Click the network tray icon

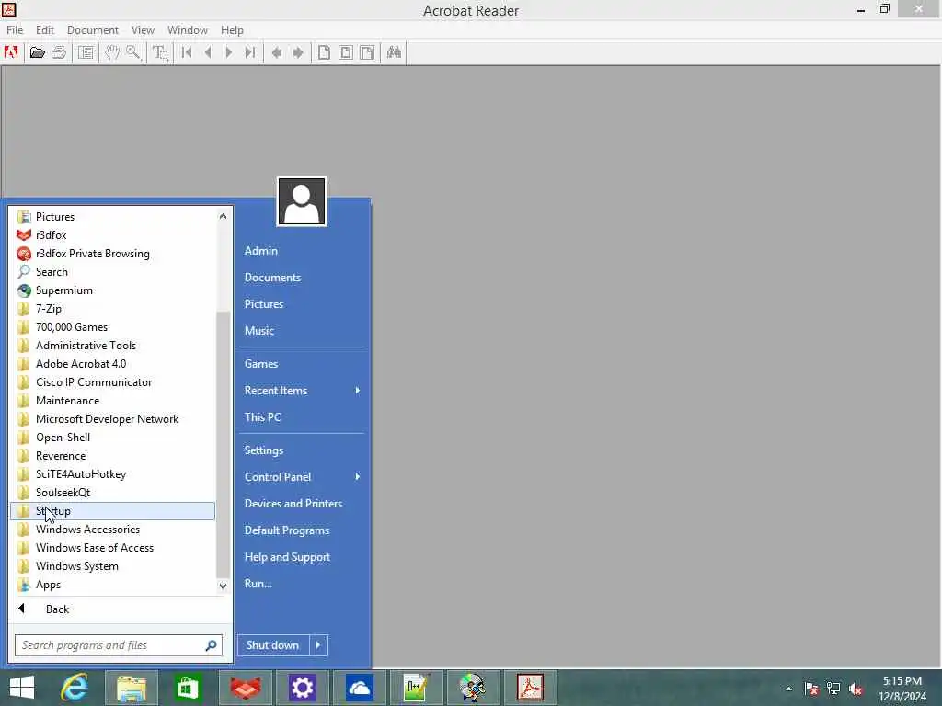pos(833,689)
